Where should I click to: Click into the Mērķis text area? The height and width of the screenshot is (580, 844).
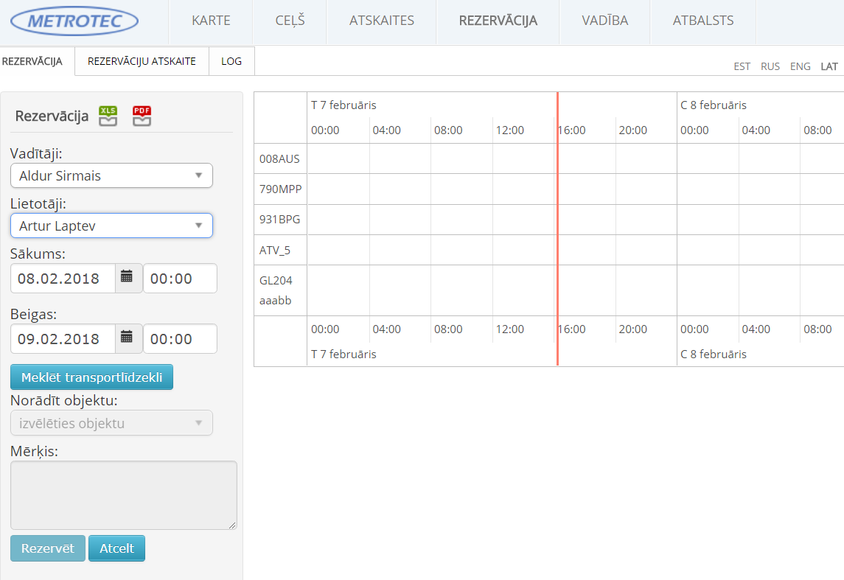click(123, 495)
